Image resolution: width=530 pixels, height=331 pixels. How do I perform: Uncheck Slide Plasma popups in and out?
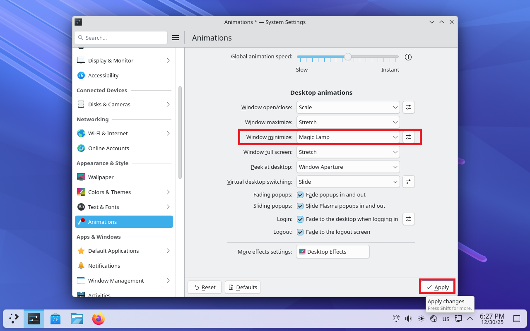pyautogui.click(x=301, y=206)
